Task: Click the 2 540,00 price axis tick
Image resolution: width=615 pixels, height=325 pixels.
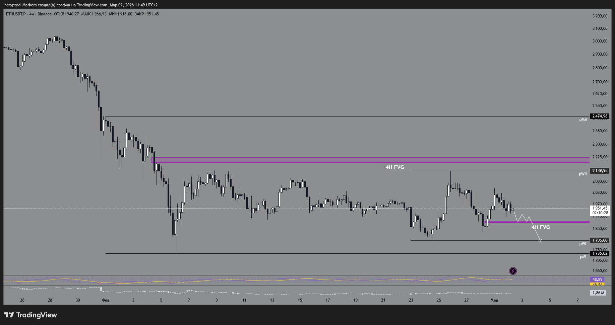Action: 600,106
